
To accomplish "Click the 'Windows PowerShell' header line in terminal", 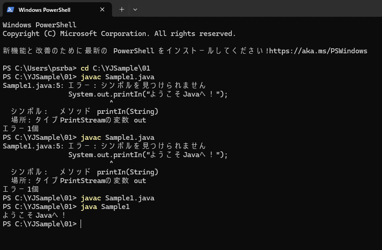I will [x=40, y=25].
